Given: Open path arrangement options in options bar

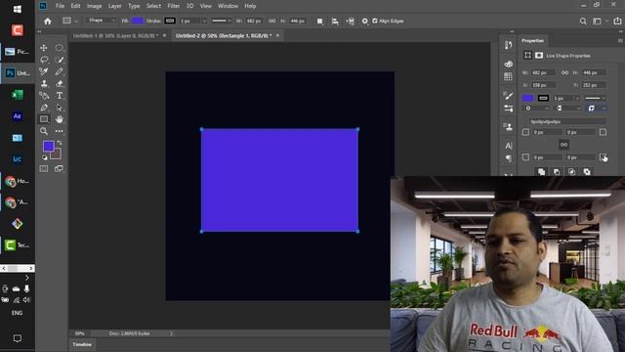Looking at the screenshot, I should [x=350, y=22].
